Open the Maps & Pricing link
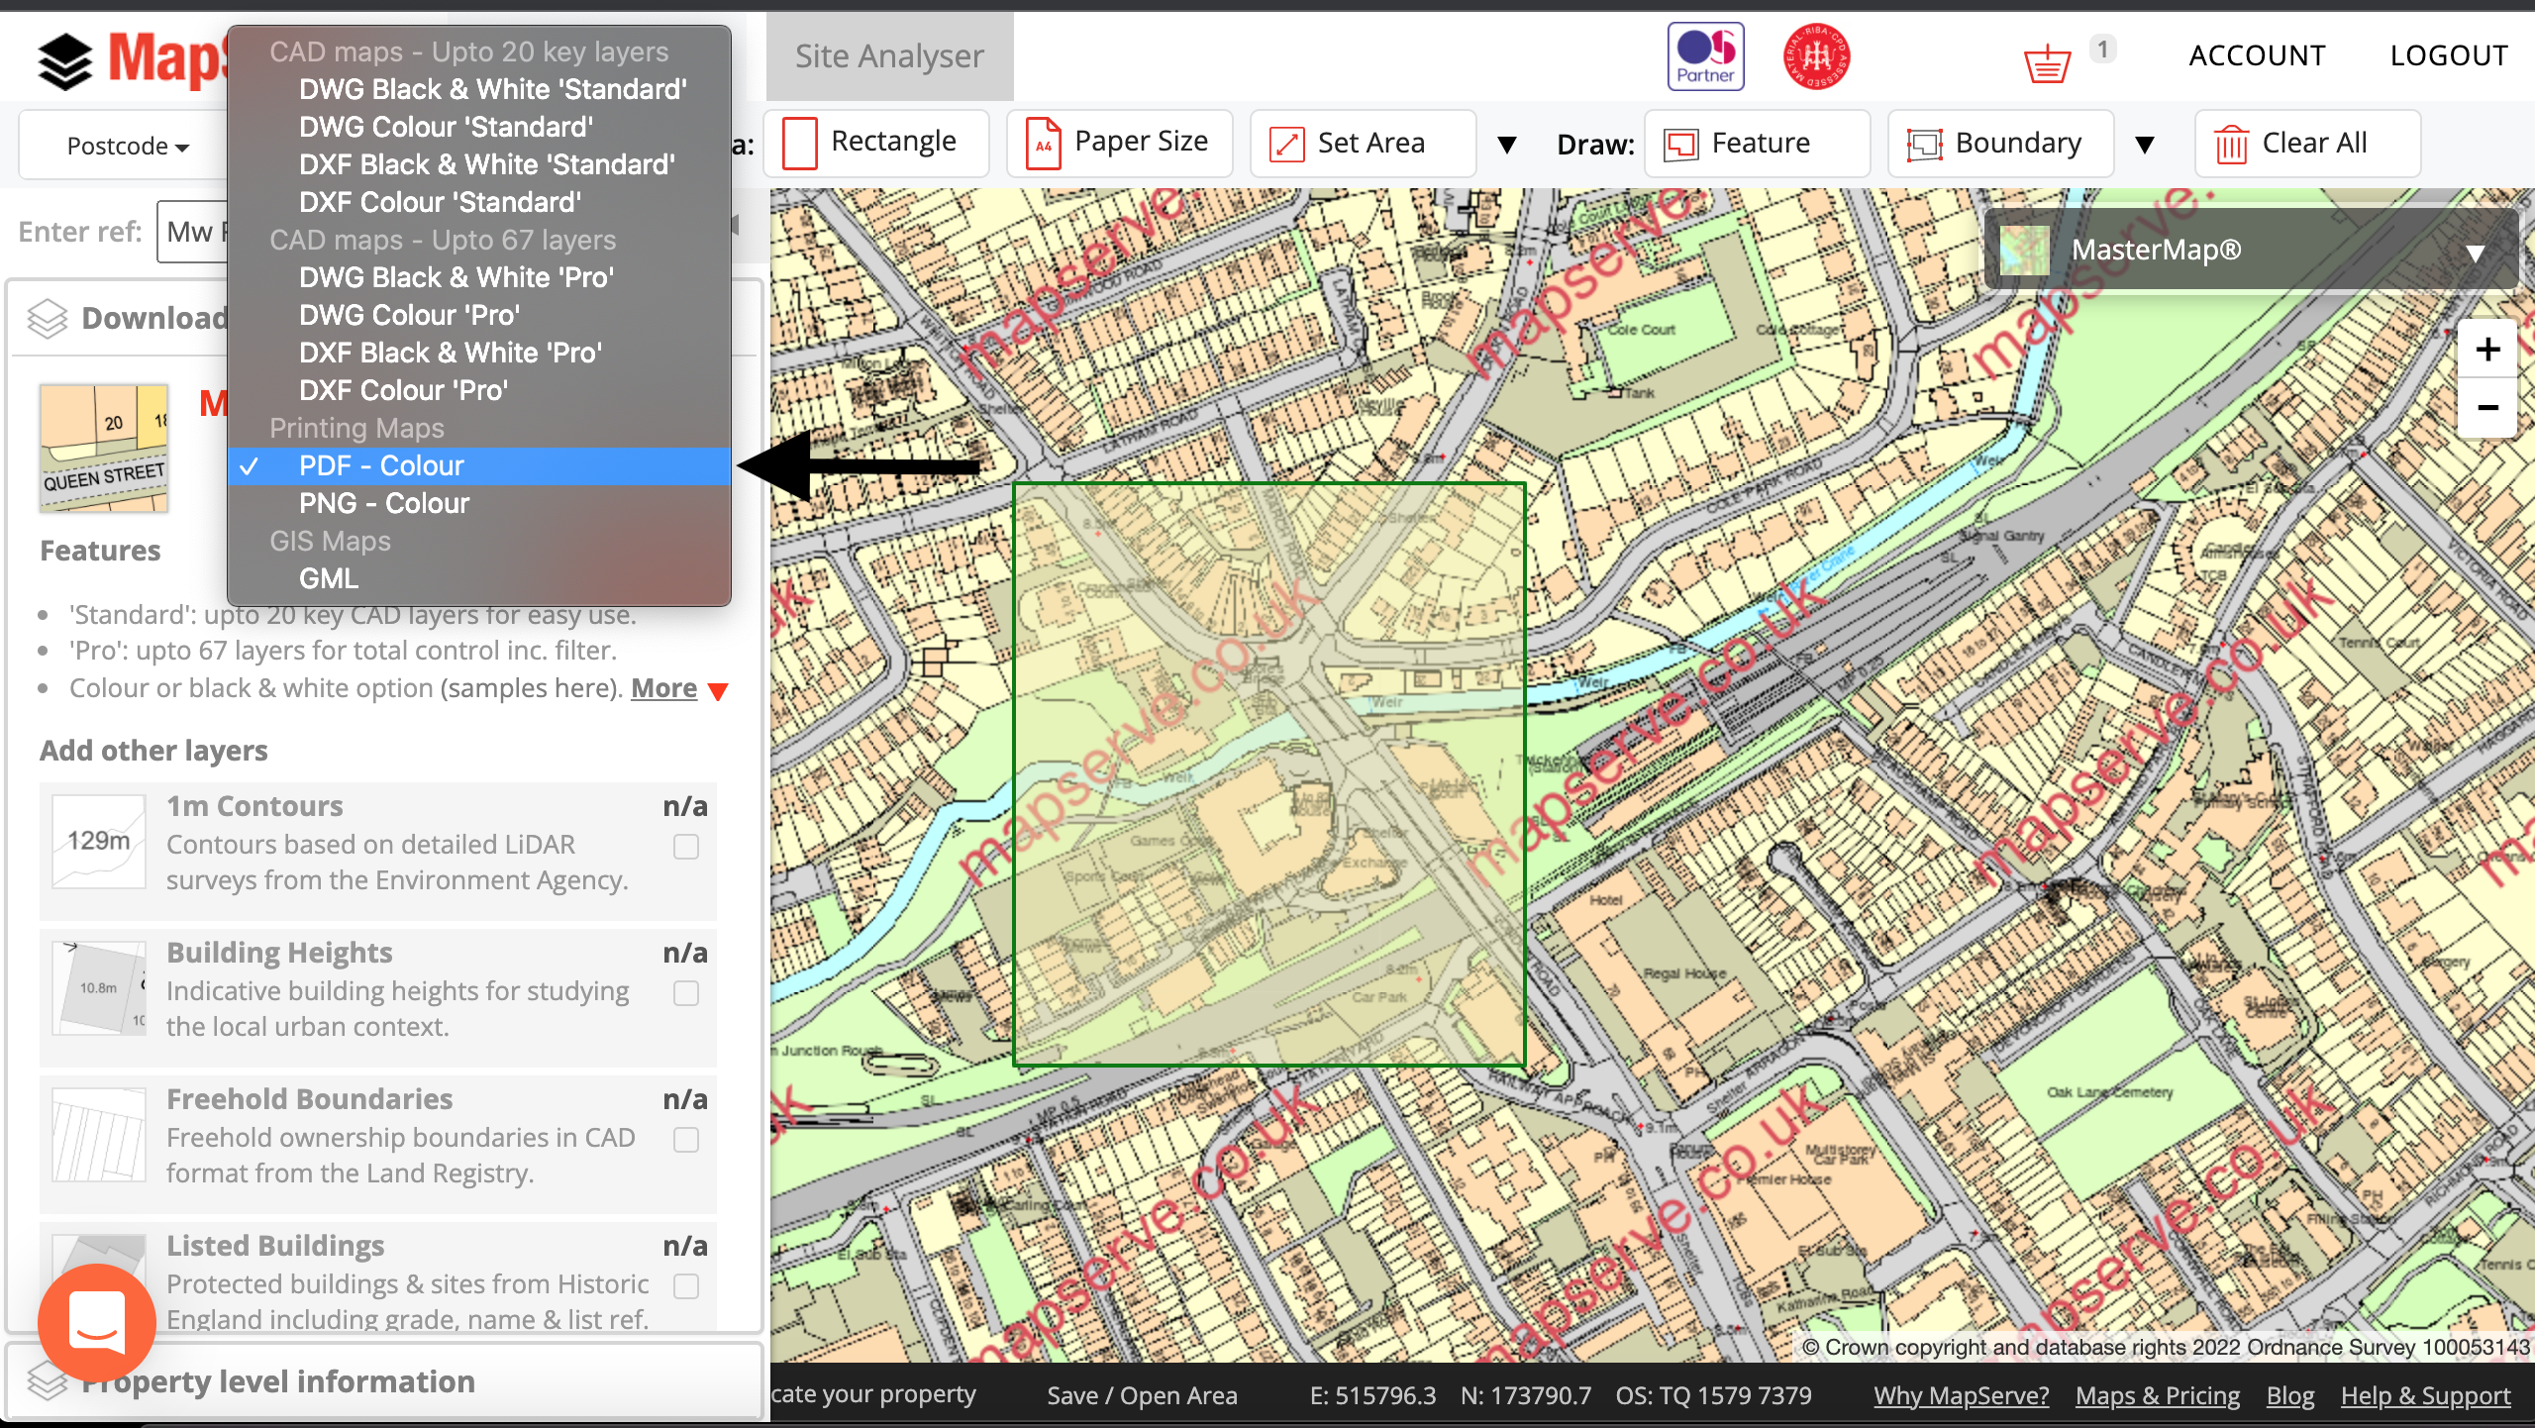 point(2158,1395)
